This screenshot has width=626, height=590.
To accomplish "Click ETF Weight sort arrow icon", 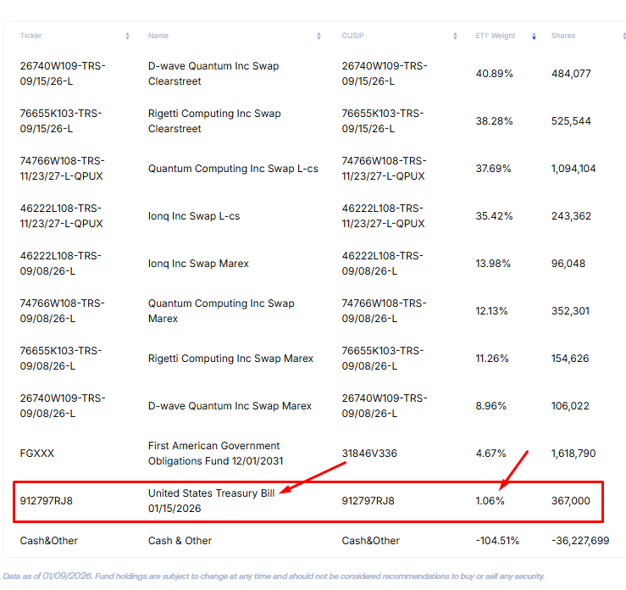I will (534, 36).
